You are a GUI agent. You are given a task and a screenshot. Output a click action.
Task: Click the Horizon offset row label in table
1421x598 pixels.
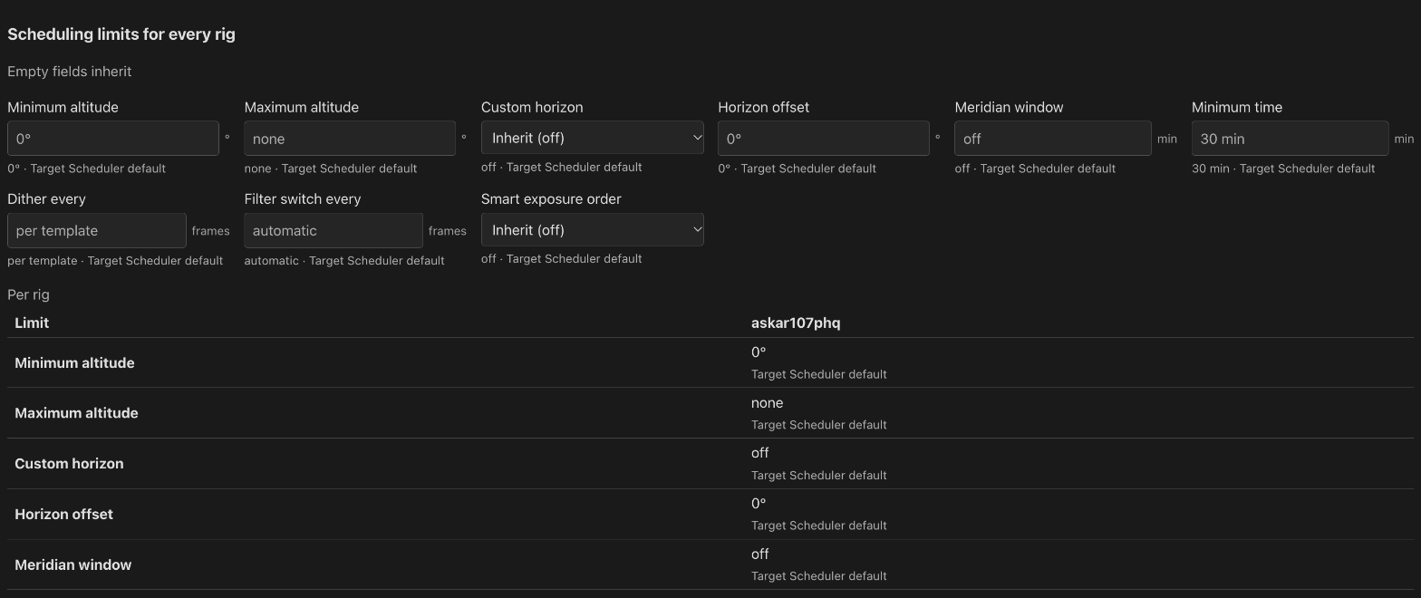pyautogui.click(x=63, y=514)
